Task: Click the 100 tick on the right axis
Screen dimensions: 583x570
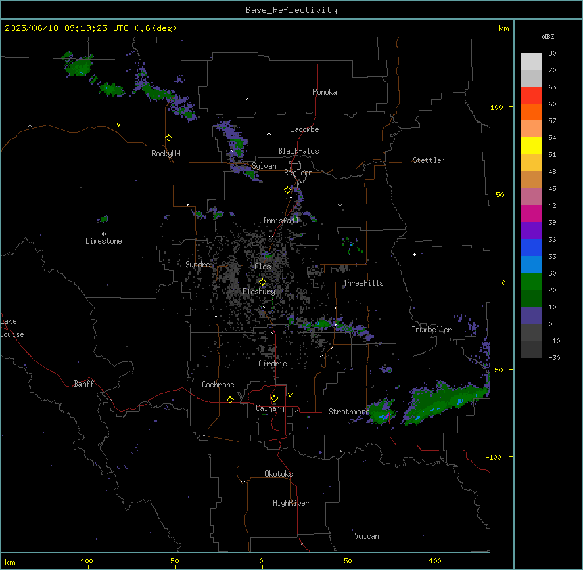Action: tap(496, 107)
